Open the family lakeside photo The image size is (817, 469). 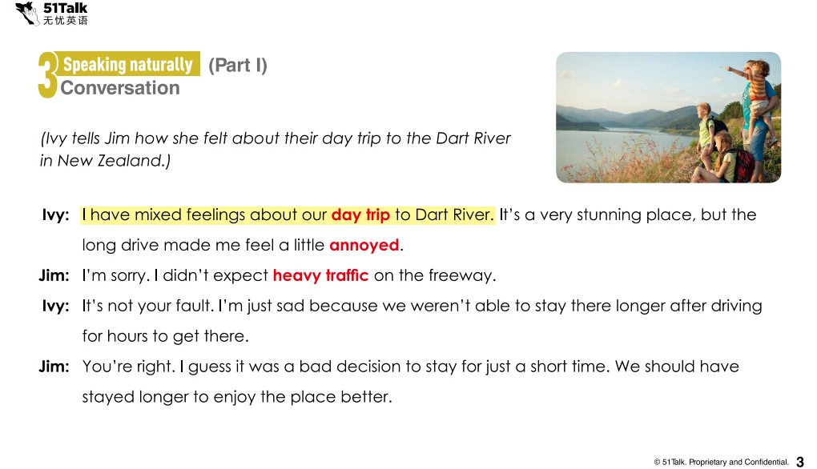pyautogui.click(x=668, y=117)
